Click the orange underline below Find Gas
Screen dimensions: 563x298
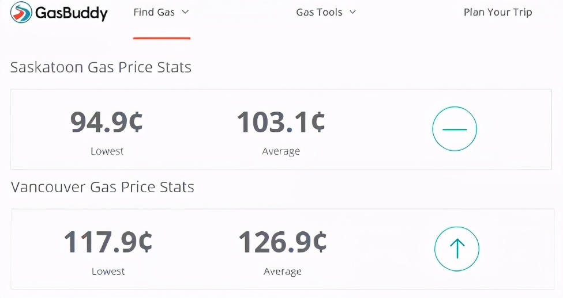point(162,38)
